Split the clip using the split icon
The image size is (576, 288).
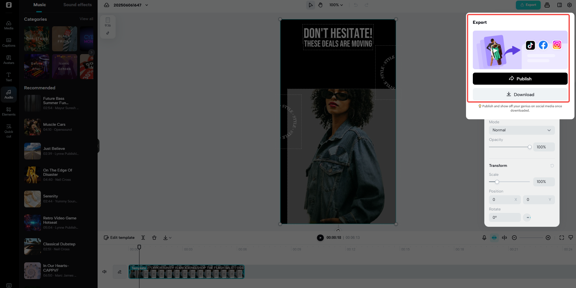143,238
